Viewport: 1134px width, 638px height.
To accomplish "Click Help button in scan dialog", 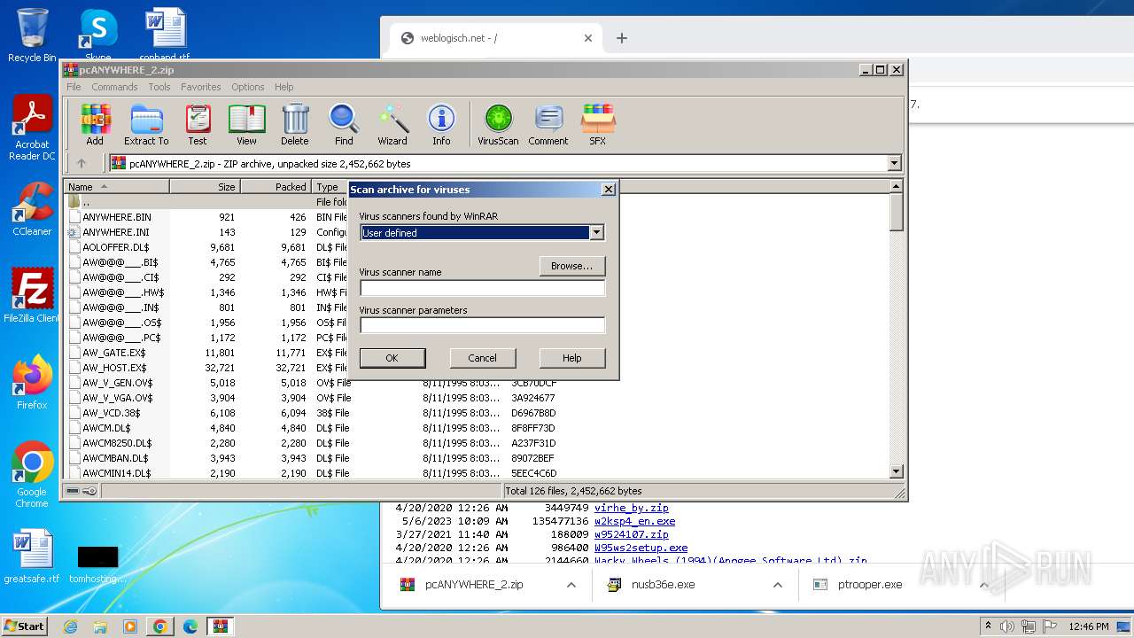I will 572,358.
